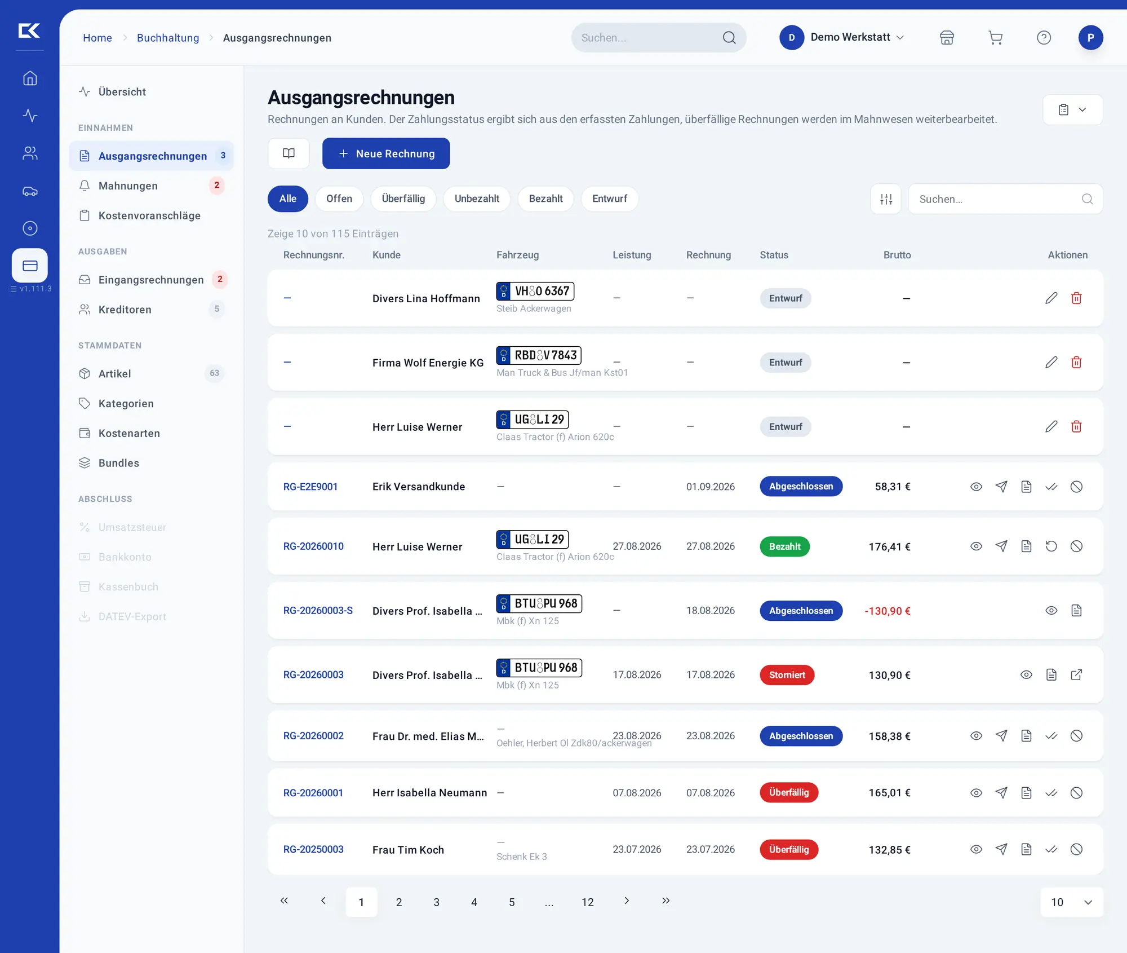Open Kostenvoranschläge in the sidebar
The height and width of the screenshot is (953, 1127).
pos(151,215)
